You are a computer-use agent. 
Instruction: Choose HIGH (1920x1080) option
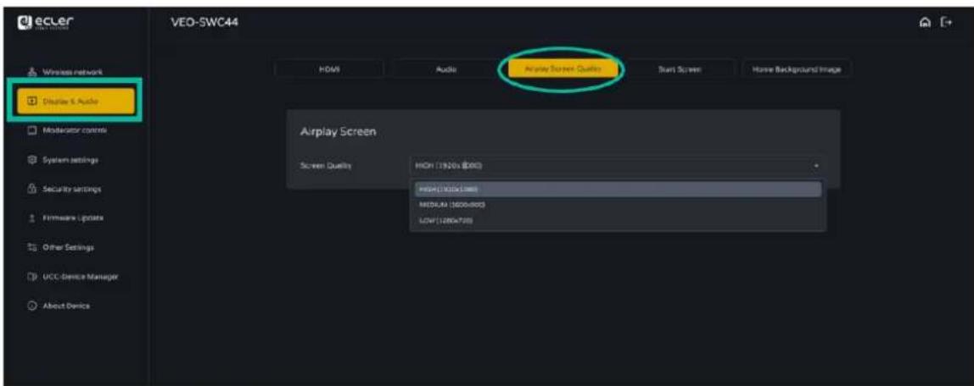(x=618, y=189)
